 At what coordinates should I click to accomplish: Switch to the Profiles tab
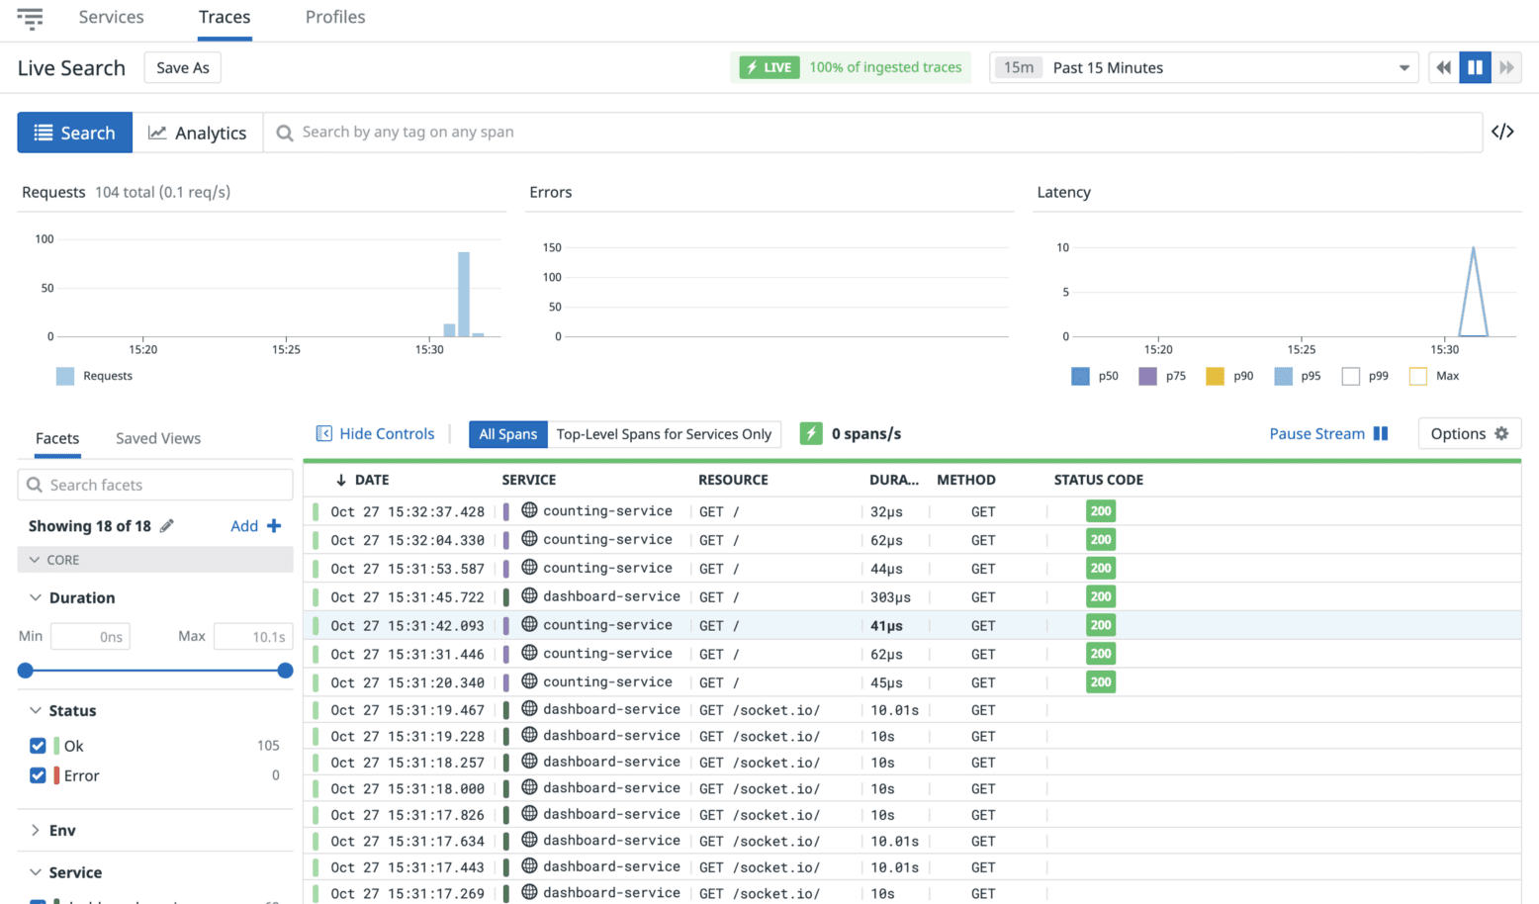point(335,17)
